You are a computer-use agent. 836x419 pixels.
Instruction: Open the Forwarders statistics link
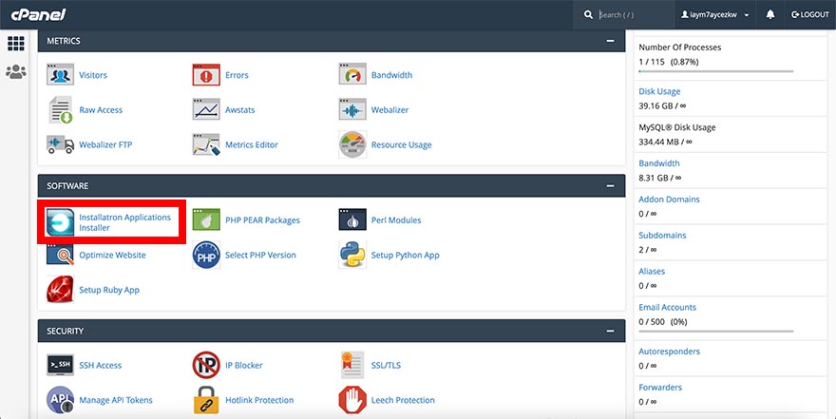tap(660, 387)
